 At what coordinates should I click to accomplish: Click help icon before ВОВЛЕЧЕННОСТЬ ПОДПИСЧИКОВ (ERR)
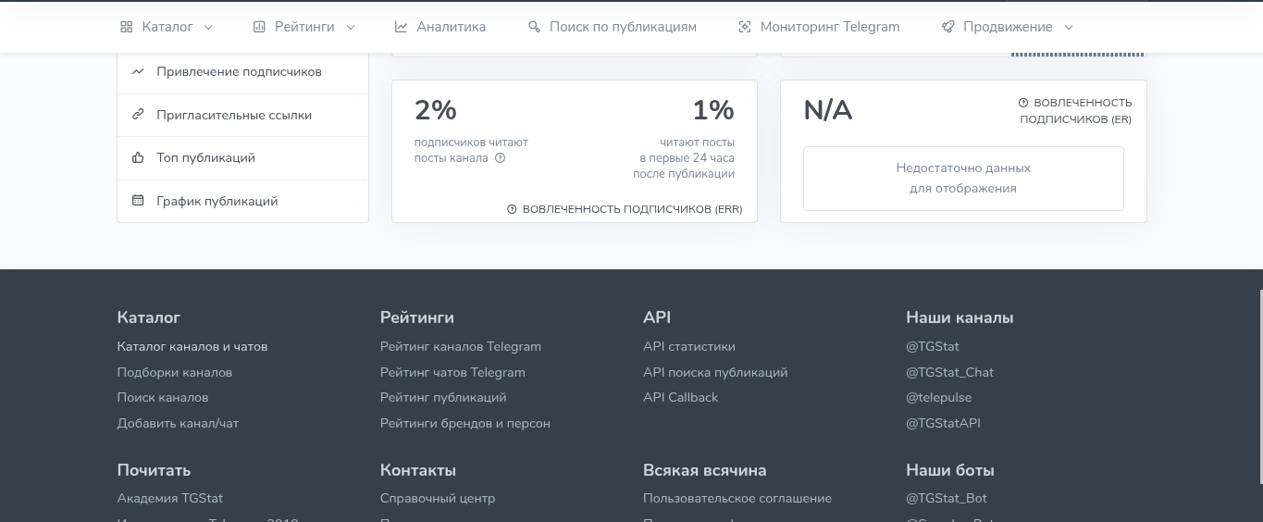512,209
